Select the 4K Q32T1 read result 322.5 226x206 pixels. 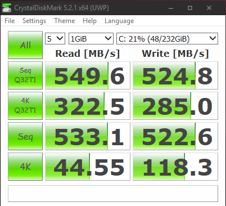click(x=88, y=106)
